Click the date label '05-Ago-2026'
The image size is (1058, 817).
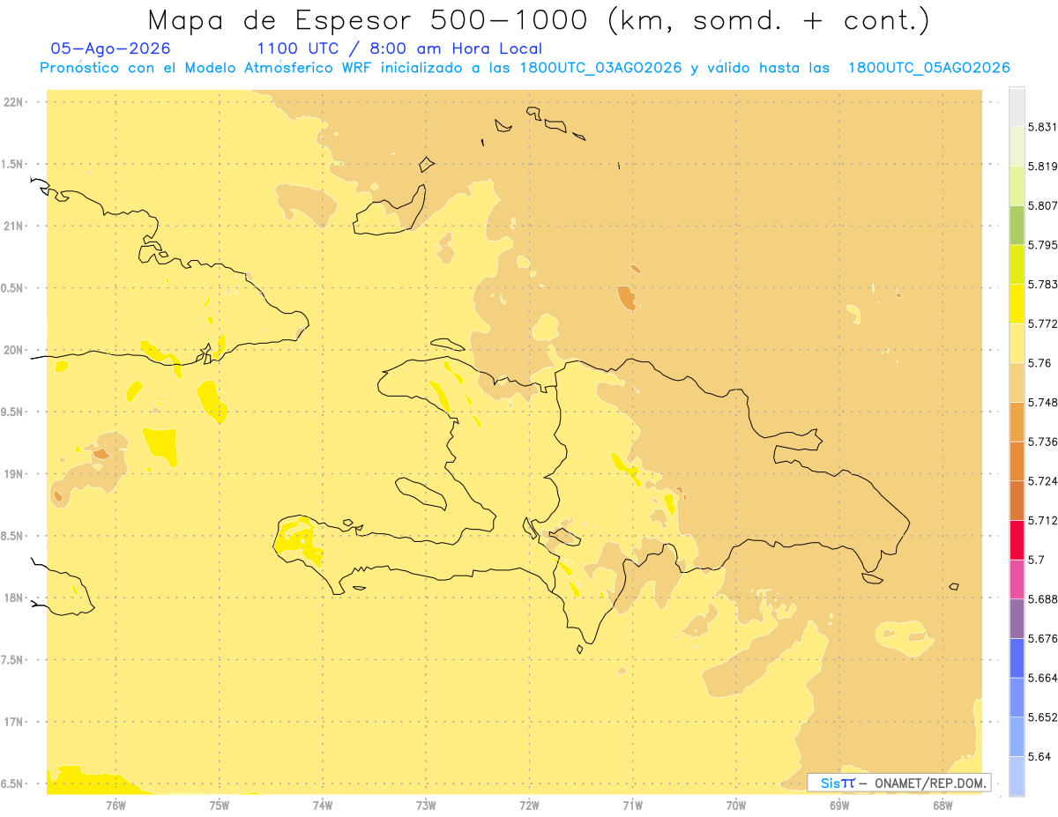point(111,48)
